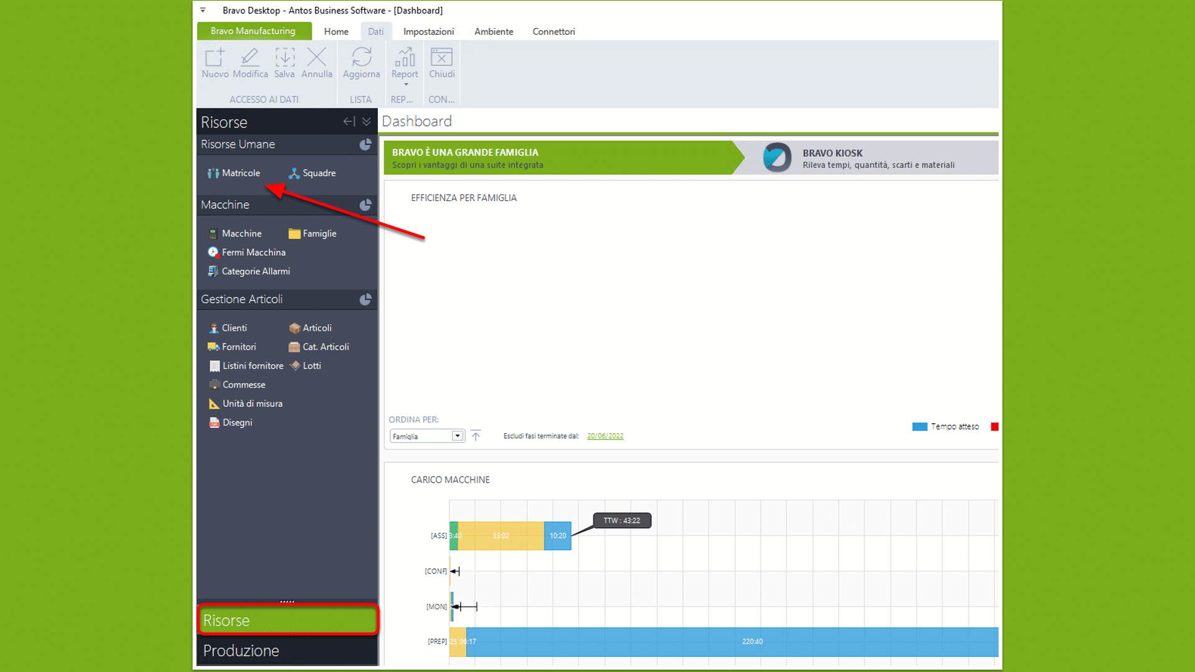Click the blue Tempo atteso legend swatch

pos(919,427)
